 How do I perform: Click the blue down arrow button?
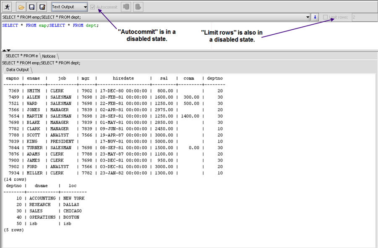(315, 17)
